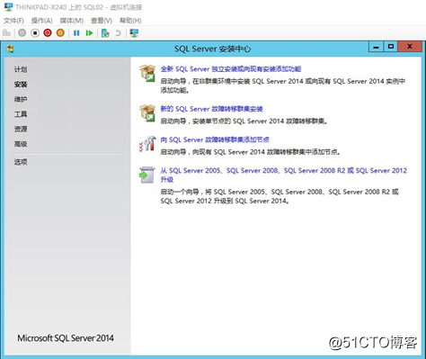
Task: Click the box icon beside standalone installation
Action: [x=147, y=73]
